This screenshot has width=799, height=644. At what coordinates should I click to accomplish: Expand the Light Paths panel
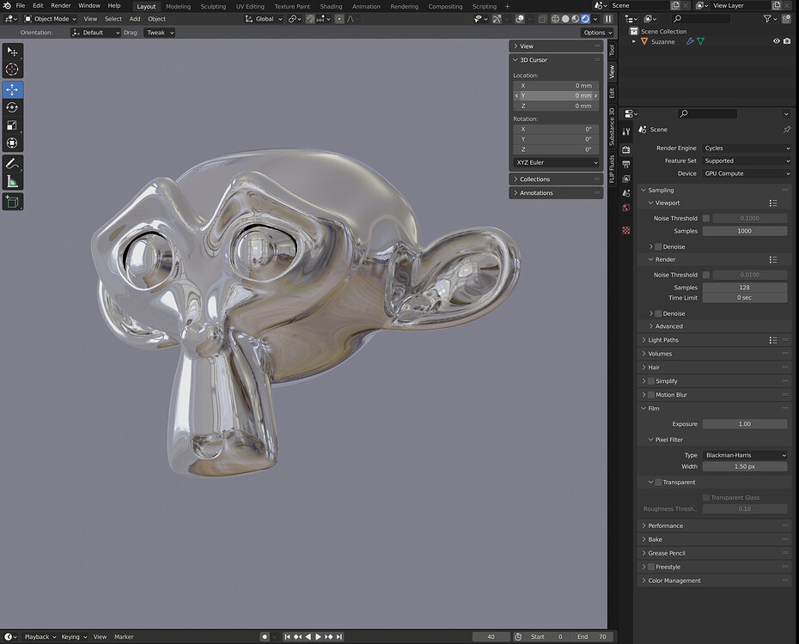pos(663,340)
